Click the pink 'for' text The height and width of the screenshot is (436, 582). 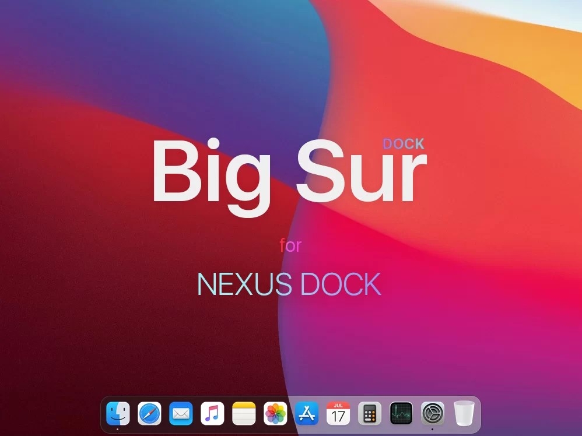click(x=290, y=245)
